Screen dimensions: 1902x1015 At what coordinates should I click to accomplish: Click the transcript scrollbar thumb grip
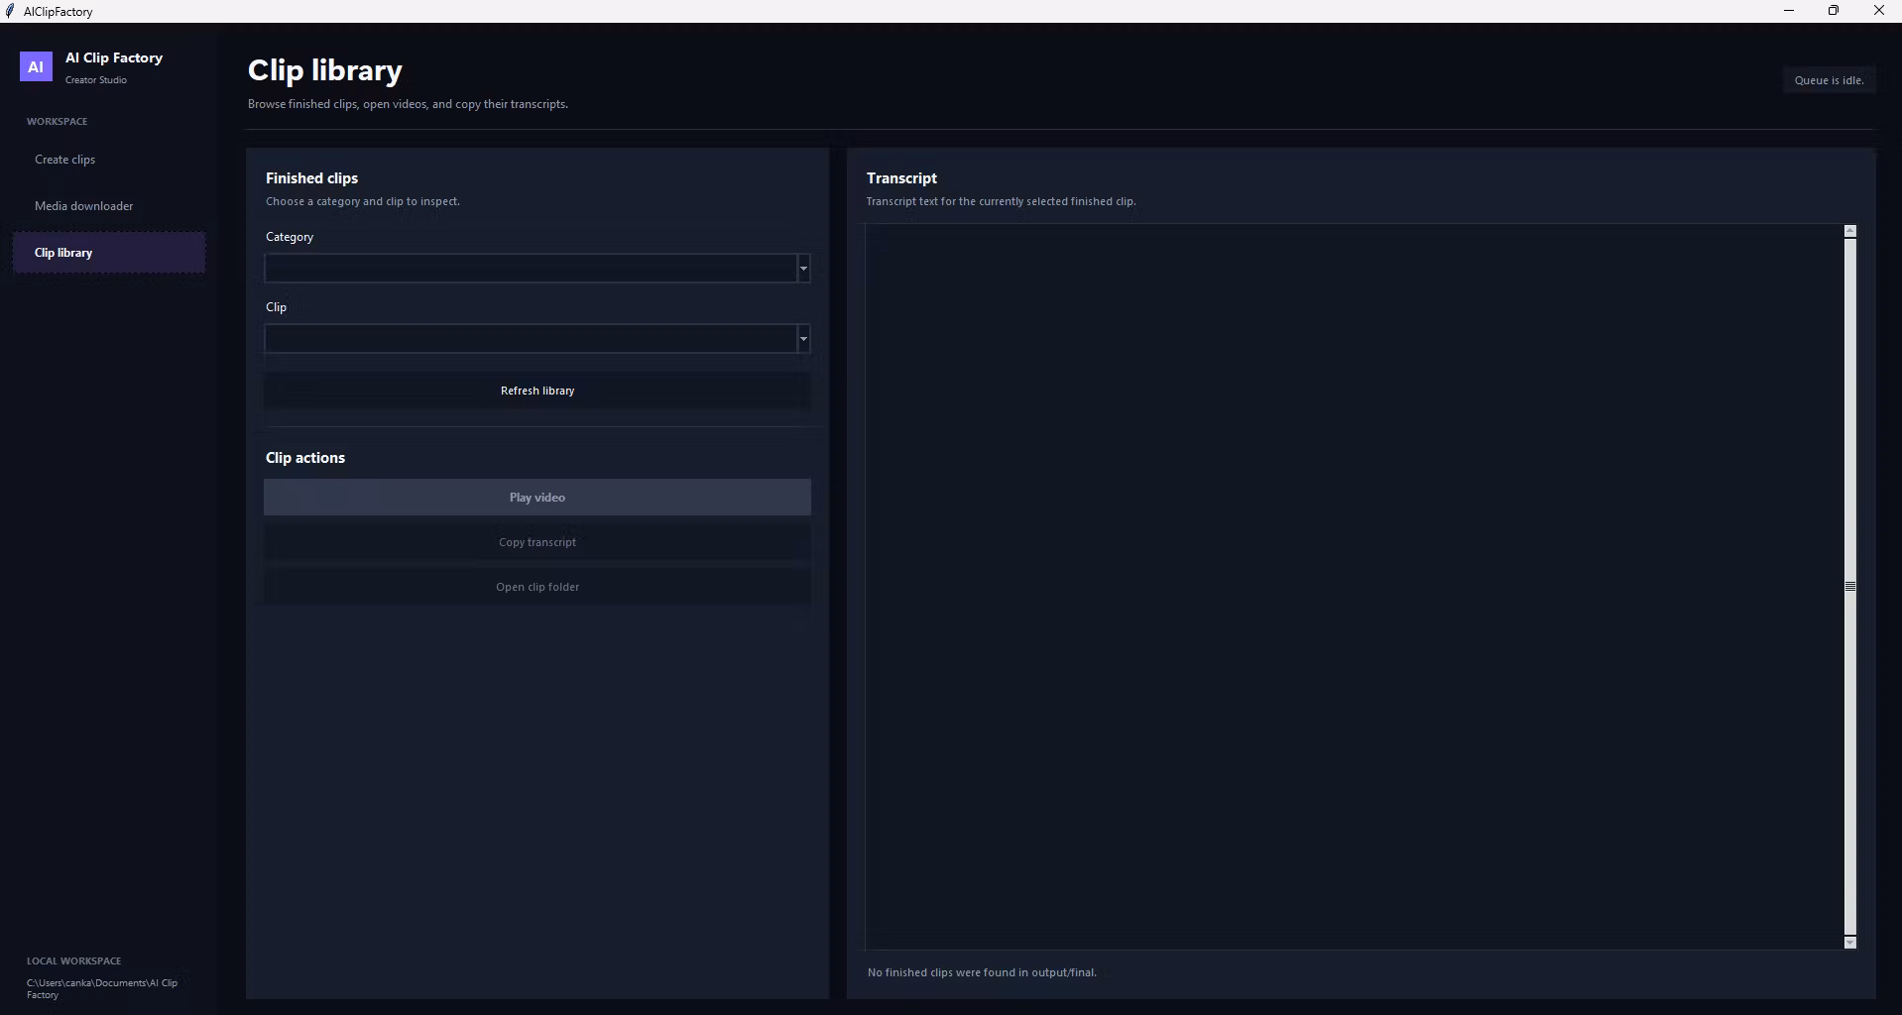(1849, 587)
